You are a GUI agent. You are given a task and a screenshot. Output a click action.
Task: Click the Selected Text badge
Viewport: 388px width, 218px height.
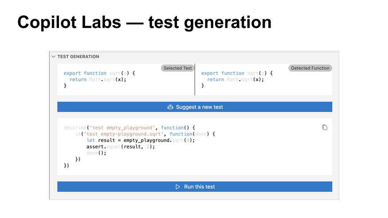(177, 68)
